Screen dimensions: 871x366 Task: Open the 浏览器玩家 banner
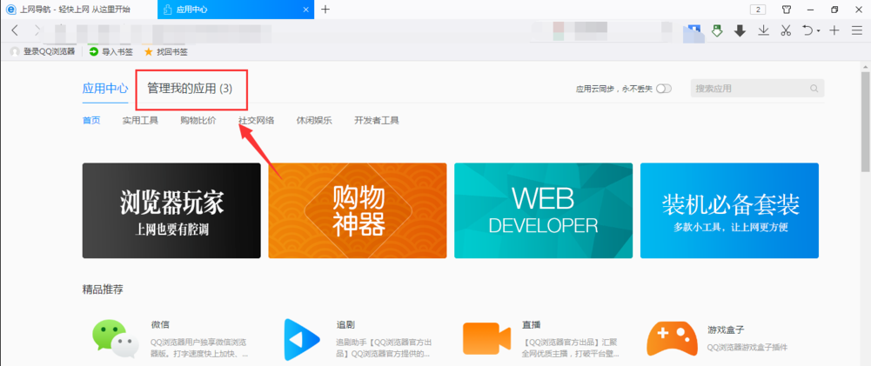point(171,210)
